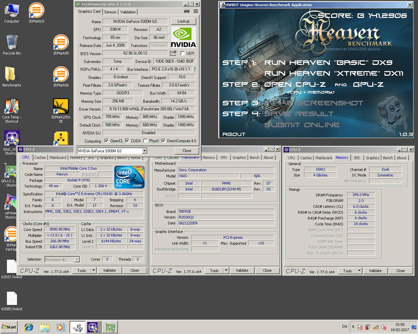Screen dimensions: 418x334
Task: Open About tab in CPU-Z Mainboard window
Action: tap(268, 158)
